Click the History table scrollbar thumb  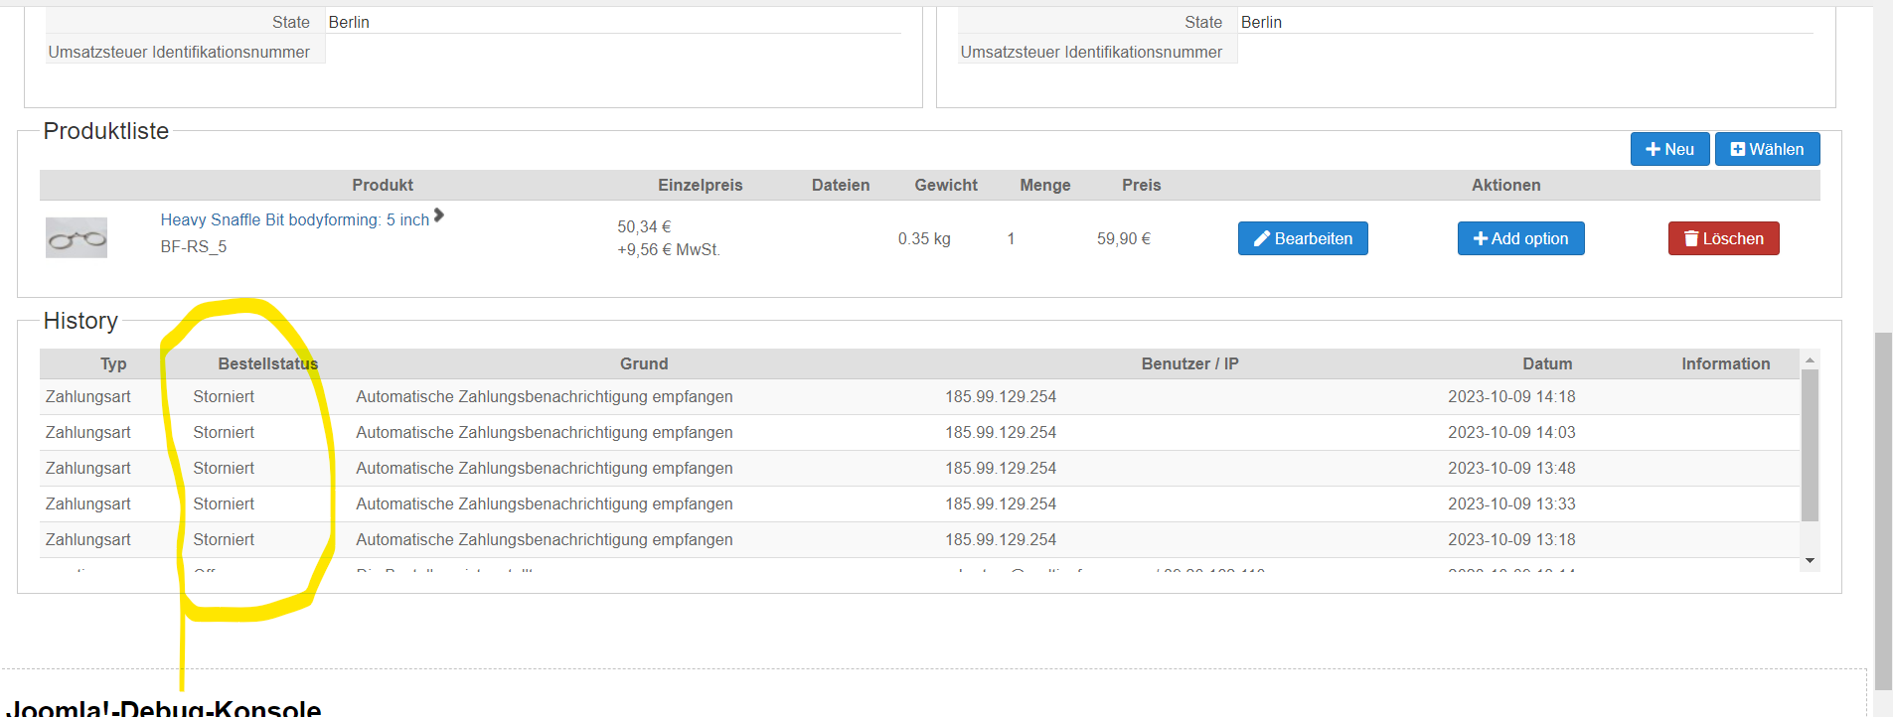(x=1810, y=445)
